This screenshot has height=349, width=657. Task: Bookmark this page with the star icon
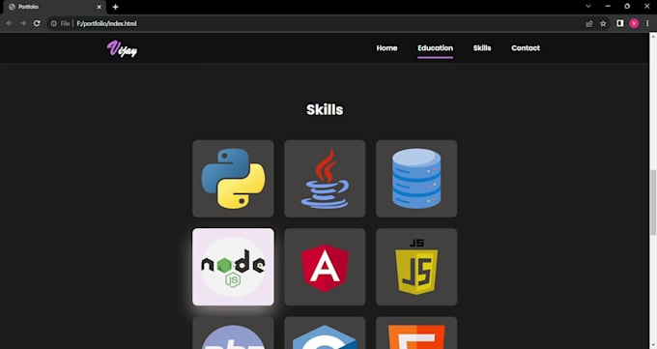tap(603, 23)
